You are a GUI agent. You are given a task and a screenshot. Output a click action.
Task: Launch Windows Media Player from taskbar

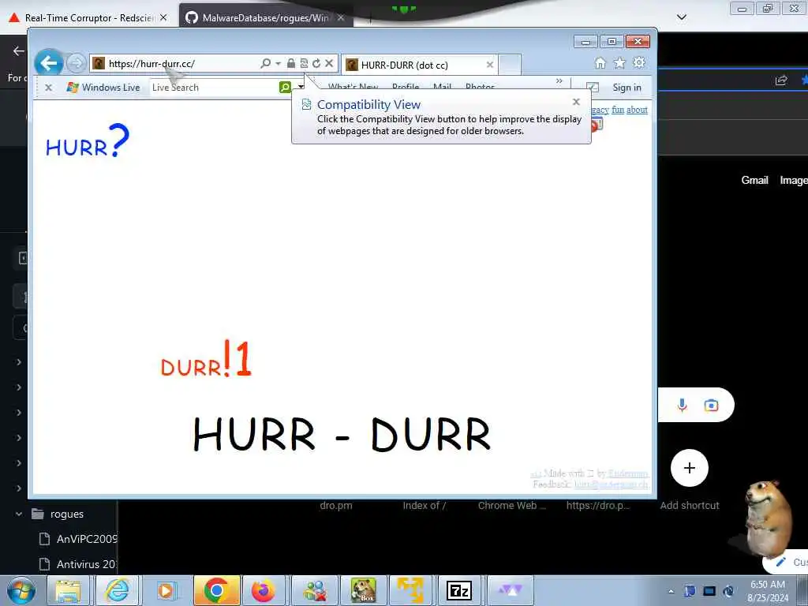click(x=166, y=590)
